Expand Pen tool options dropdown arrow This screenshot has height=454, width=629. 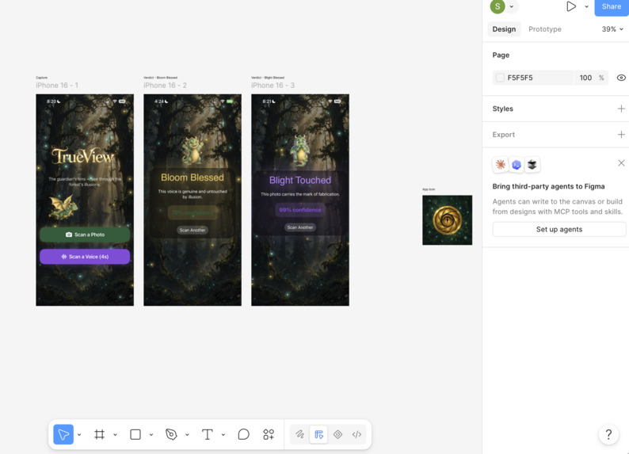[187, 434]
